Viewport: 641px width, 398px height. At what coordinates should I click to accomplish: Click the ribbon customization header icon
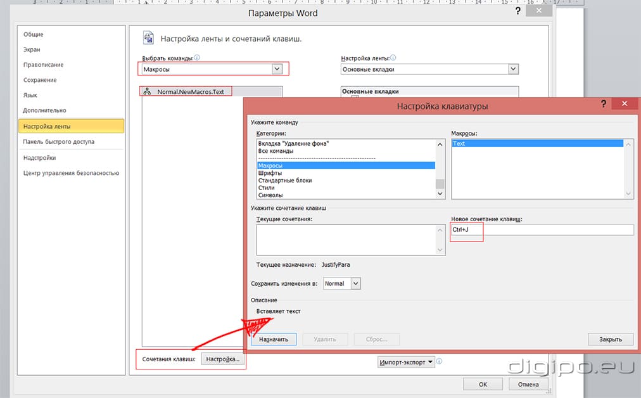(x=148, y=37)
